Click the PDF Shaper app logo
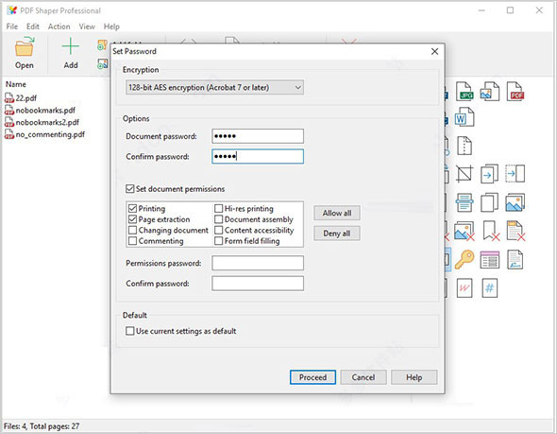Viewport: 557px width, 434px height. pos(11,10)
